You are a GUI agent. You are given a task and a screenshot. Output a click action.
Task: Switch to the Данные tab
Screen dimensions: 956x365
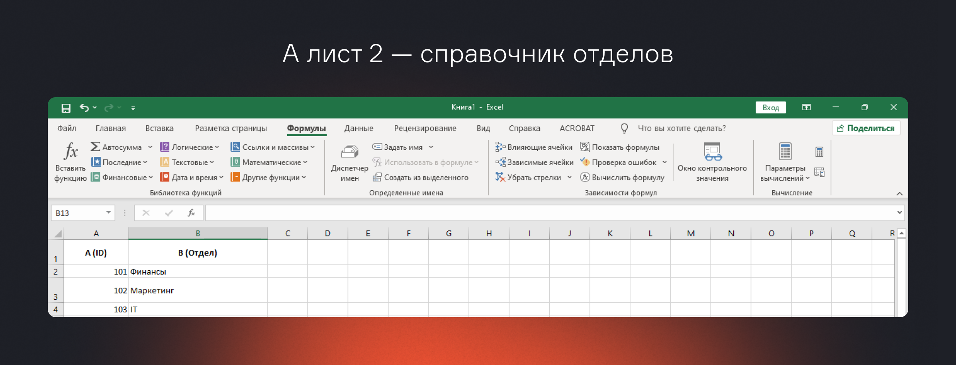358,128
